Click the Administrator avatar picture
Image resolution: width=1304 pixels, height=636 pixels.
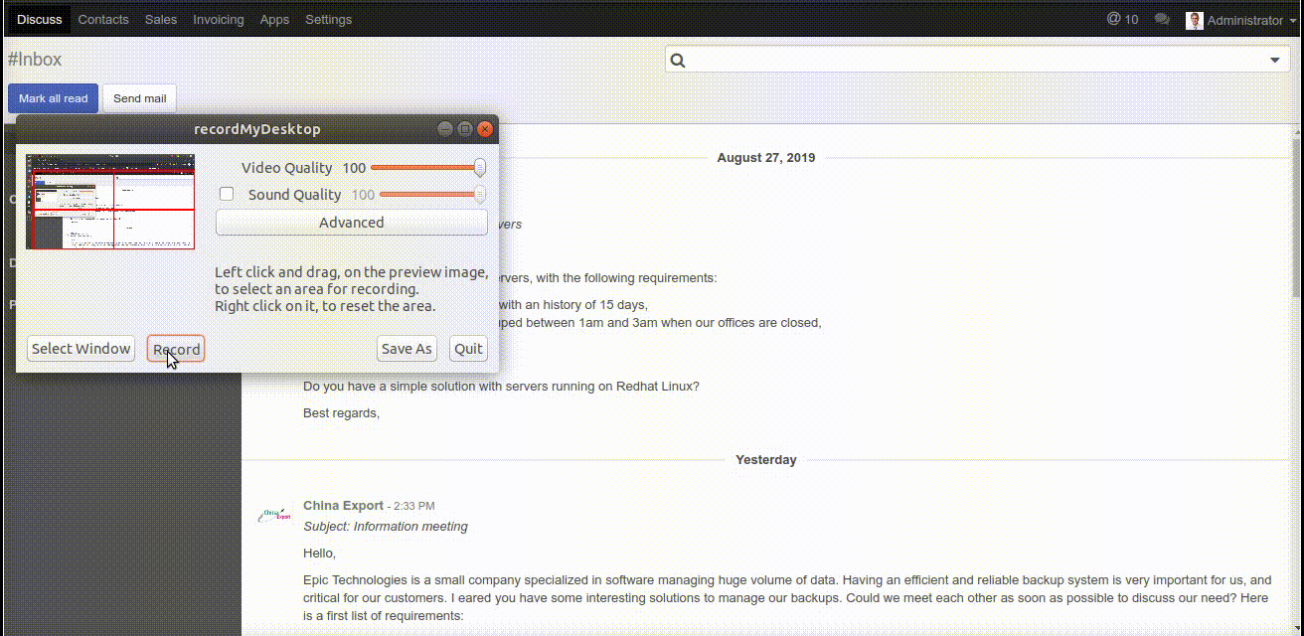pos(1195,20)
